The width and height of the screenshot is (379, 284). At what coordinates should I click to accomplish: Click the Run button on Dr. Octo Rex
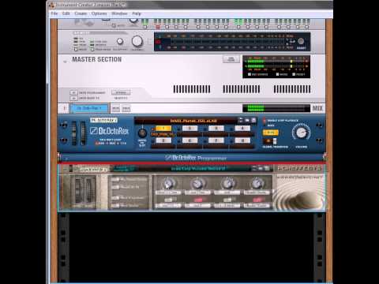(x=270, y=133)
